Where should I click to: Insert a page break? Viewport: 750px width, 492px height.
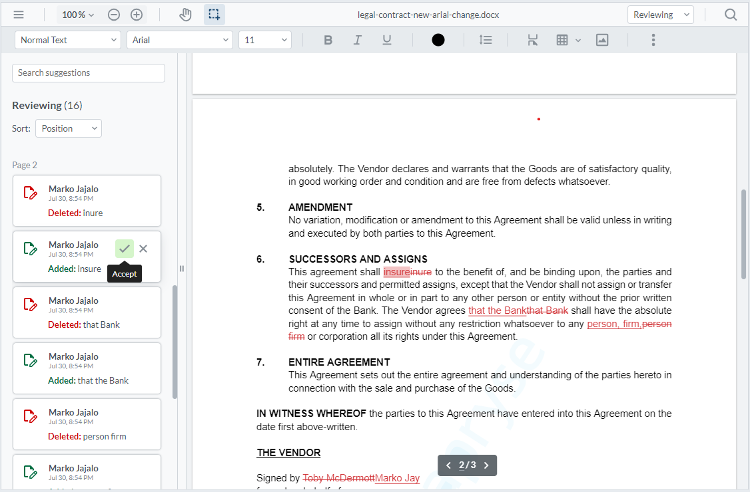coord(532,40)
